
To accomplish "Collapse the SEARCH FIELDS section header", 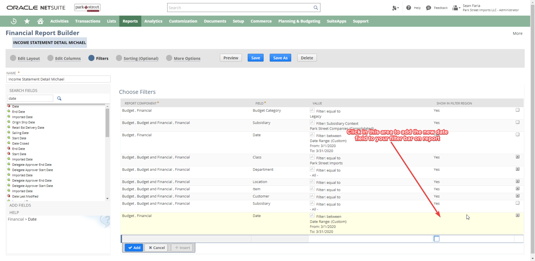I will click(x=23, y=91).
